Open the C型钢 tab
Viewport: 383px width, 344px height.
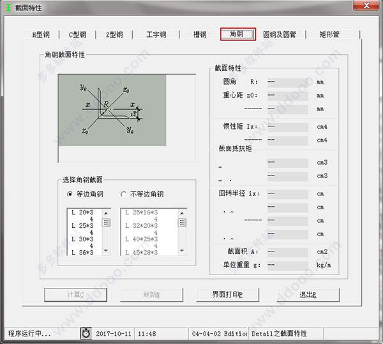77,34
